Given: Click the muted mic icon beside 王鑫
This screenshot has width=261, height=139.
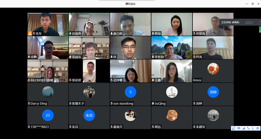Looking at the screenshot, I should coord(153,80).
